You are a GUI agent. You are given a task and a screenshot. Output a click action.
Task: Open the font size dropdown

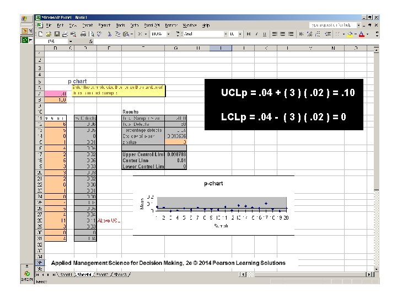(x=240, y=34)
